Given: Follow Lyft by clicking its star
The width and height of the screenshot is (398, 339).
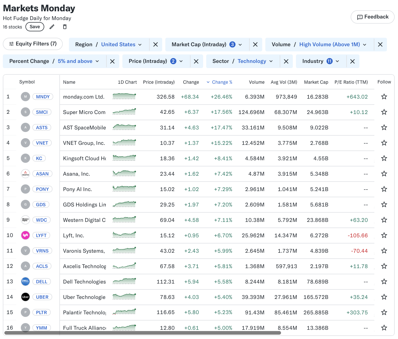Looking at the screenshot, I should click(x=384, y=235).
